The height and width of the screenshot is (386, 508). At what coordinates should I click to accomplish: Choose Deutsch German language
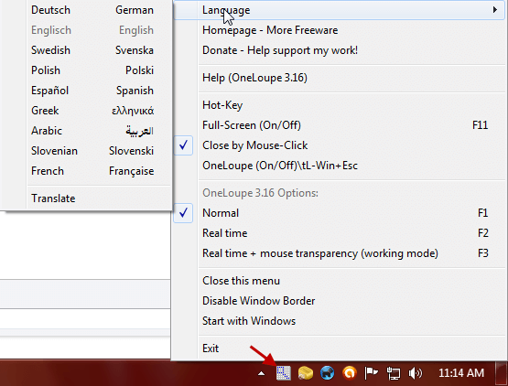point(92,10)
